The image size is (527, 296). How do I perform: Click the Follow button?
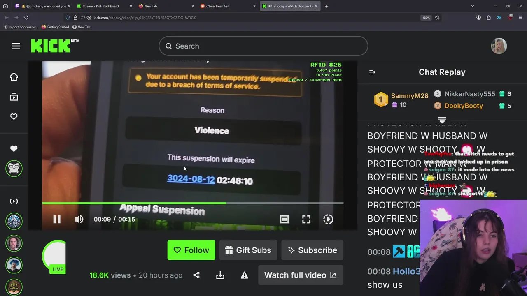click(191, 250)
